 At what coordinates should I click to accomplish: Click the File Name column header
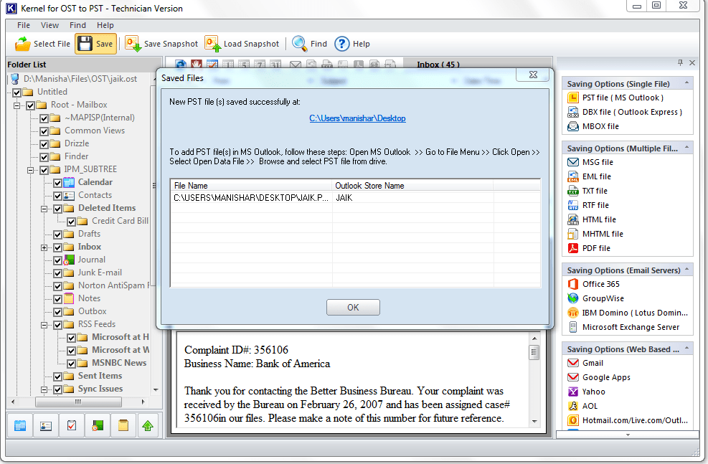tap(251, 186)
